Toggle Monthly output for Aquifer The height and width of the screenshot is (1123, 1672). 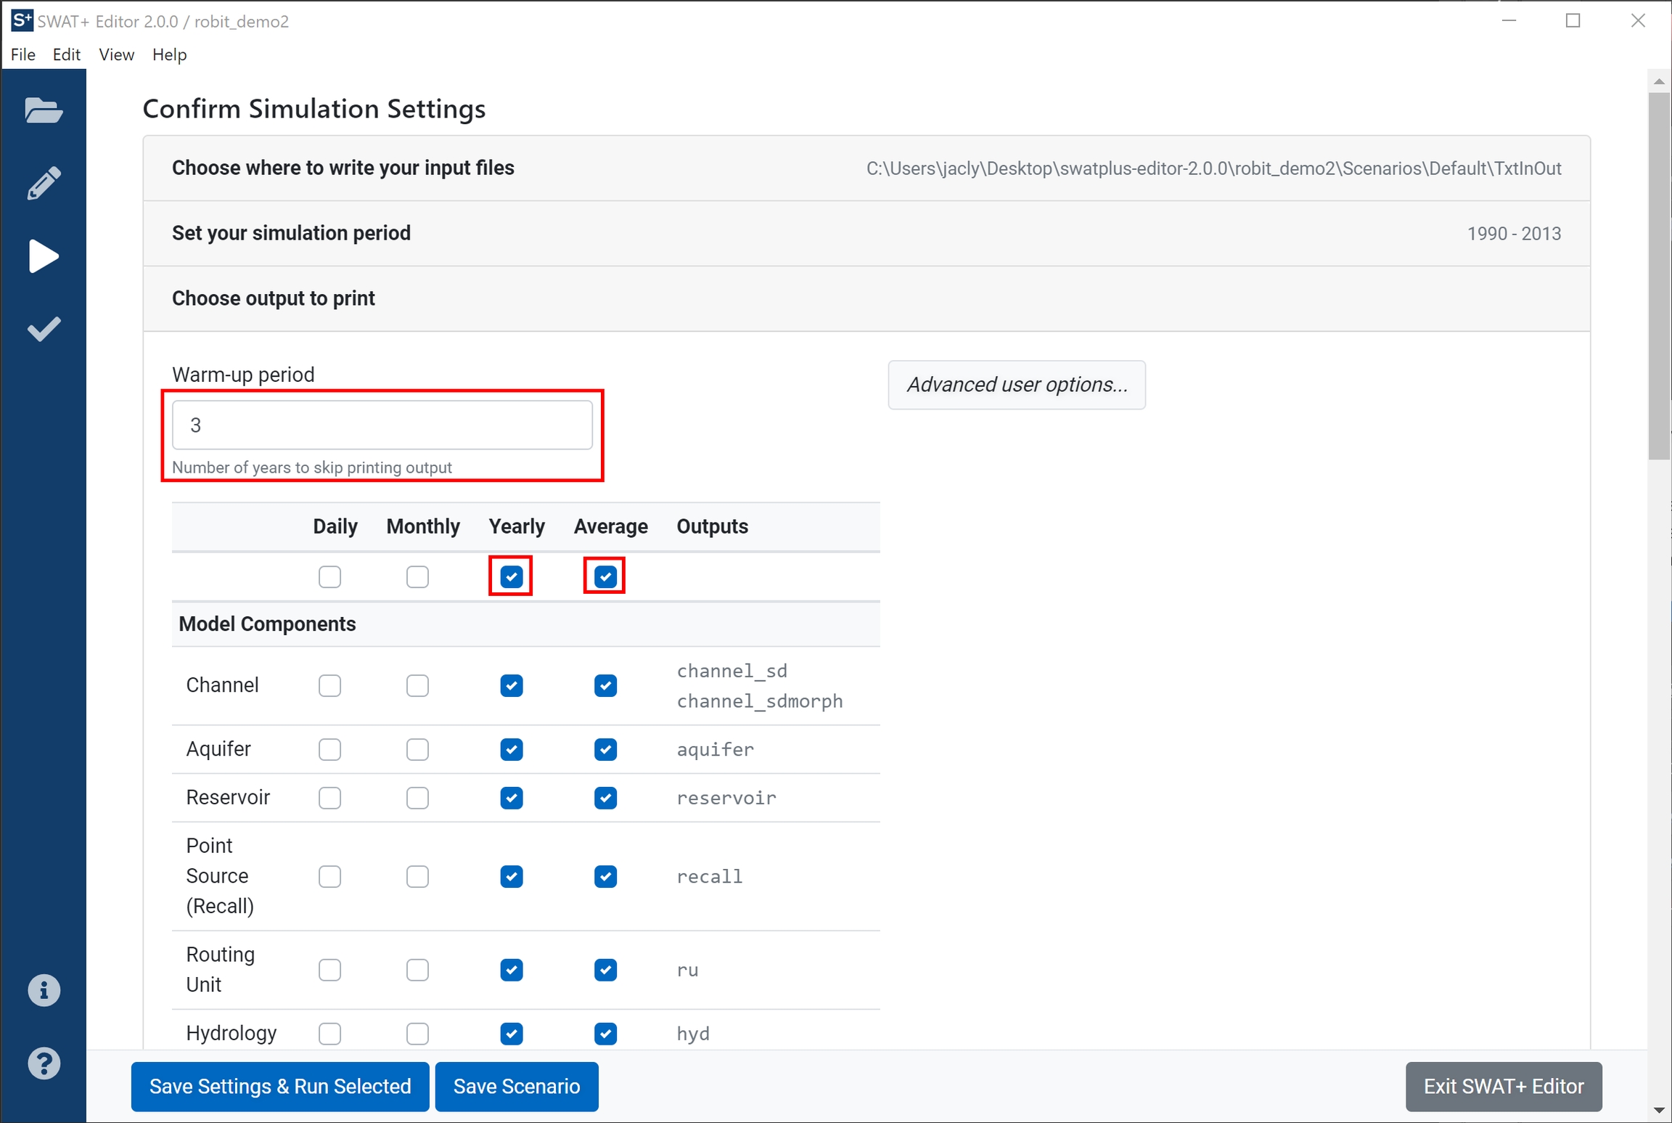coord(417,749)
